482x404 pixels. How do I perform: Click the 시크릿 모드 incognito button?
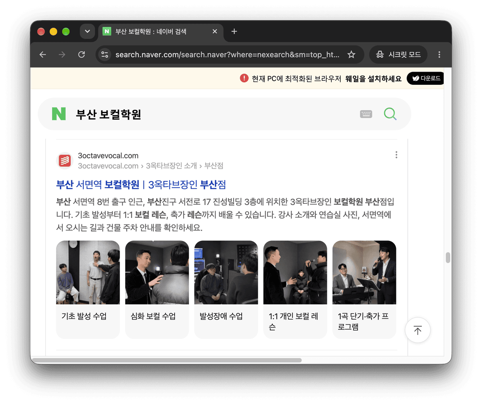coord(398,54)
